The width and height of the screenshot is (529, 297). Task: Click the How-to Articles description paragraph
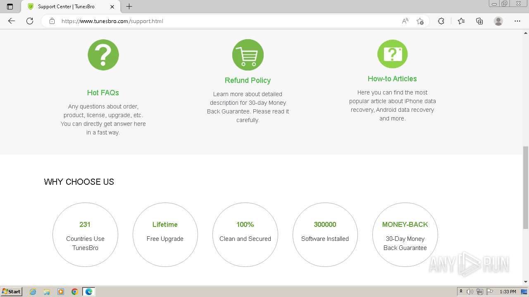tap(393, 106)
